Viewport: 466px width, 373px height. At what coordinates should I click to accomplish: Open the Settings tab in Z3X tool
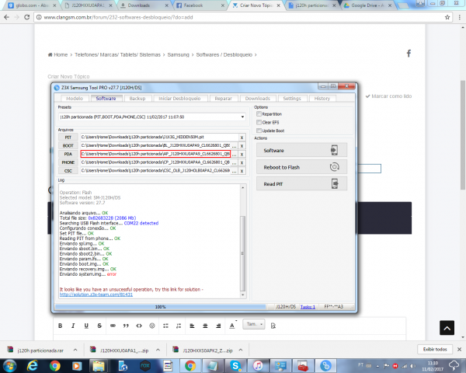pos(292,99)
